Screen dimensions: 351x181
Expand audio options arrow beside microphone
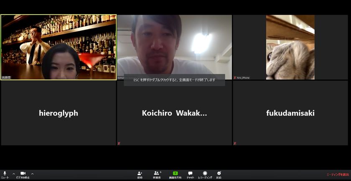click(14, 173)
